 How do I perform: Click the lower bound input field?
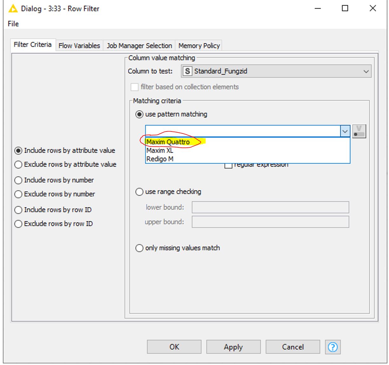[270, 207]
